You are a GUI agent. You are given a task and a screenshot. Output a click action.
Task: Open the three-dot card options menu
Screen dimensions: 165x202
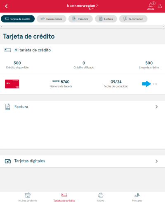click(x=155, y=84)
